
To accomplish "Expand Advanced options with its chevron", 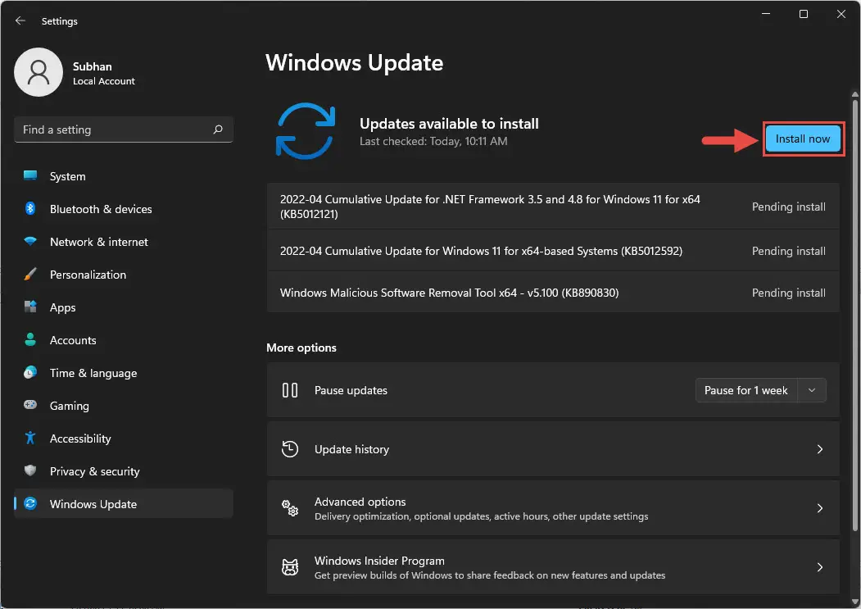I will 820,508.
